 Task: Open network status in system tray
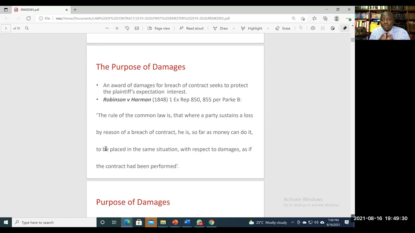310,223
